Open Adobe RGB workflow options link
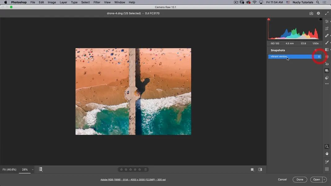 tap(133, 180)
